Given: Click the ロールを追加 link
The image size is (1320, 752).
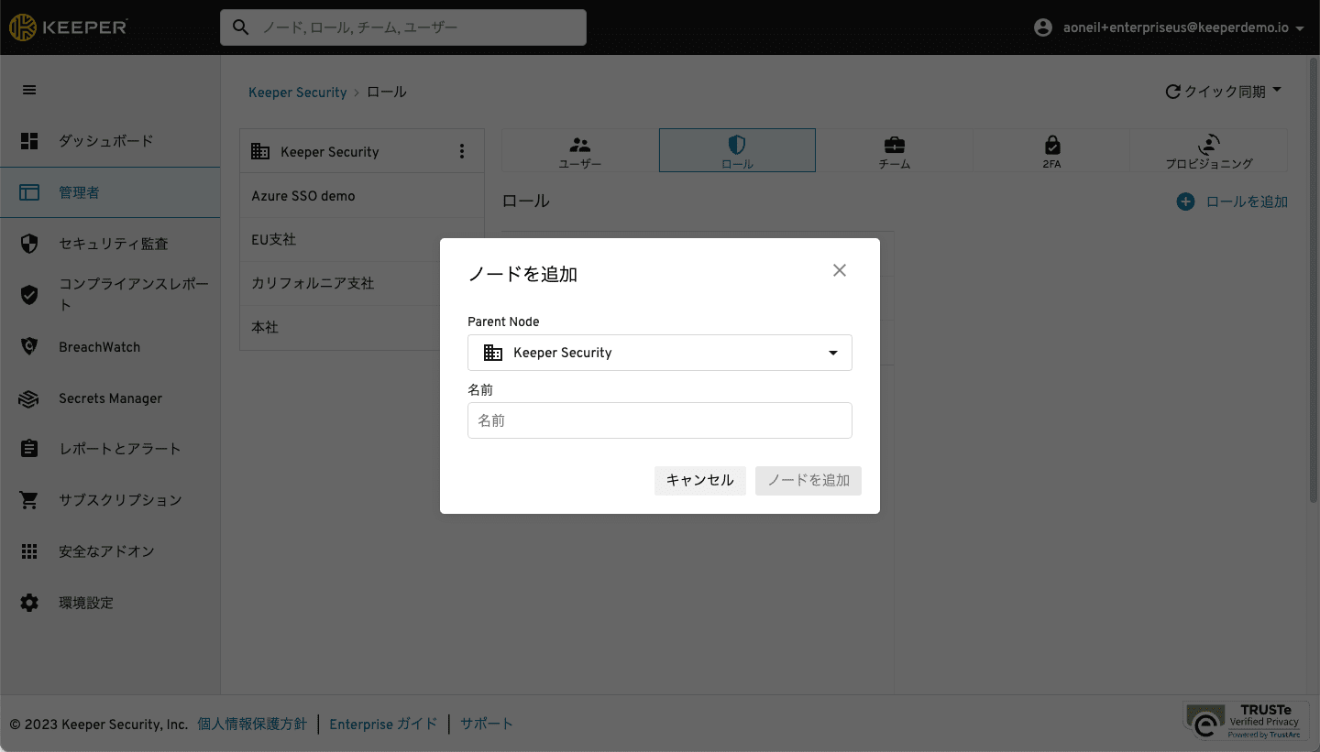Looking at the screenshot, I should tap(1233, 202).
